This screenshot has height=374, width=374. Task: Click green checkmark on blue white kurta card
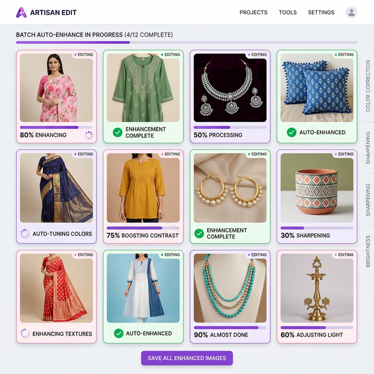pos(119,333)
